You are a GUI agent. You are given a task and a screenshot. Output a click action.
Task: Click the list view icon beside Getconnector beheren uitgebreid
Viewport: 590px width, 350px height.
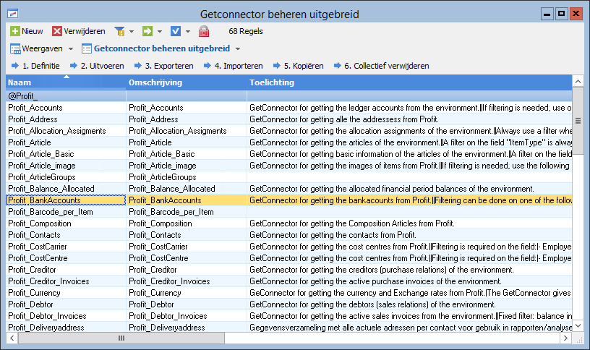point(87,49)
